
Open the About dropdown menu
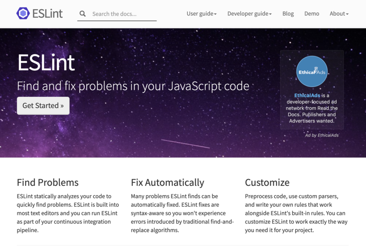339,14
